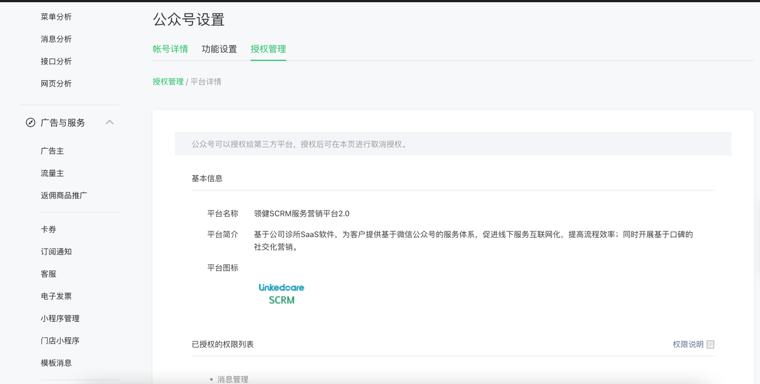Open 消息分析 in the sidebar
The image size is (760, 384).
coord(56,39)
